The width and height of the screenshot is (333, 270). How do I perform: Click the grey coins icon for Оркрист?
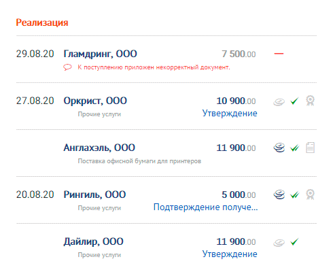coord(279,102)
